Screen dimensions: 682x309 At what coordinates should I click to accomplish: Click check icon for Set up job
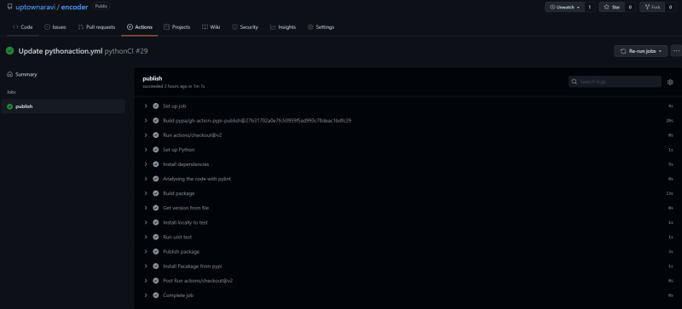tap(156, 106)
